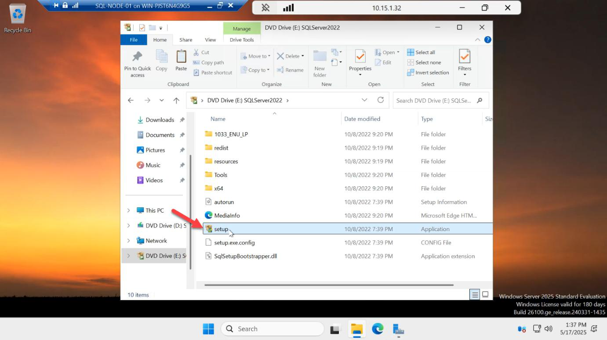Select Pictures in Quick access
Screen dimensions: 607x340
click(x=155, y=150)
